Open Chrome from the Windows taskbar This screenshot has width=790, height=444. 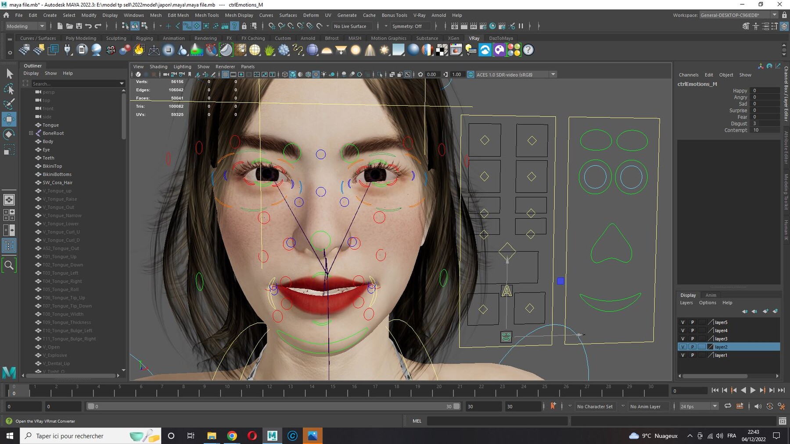pos(232,436)
